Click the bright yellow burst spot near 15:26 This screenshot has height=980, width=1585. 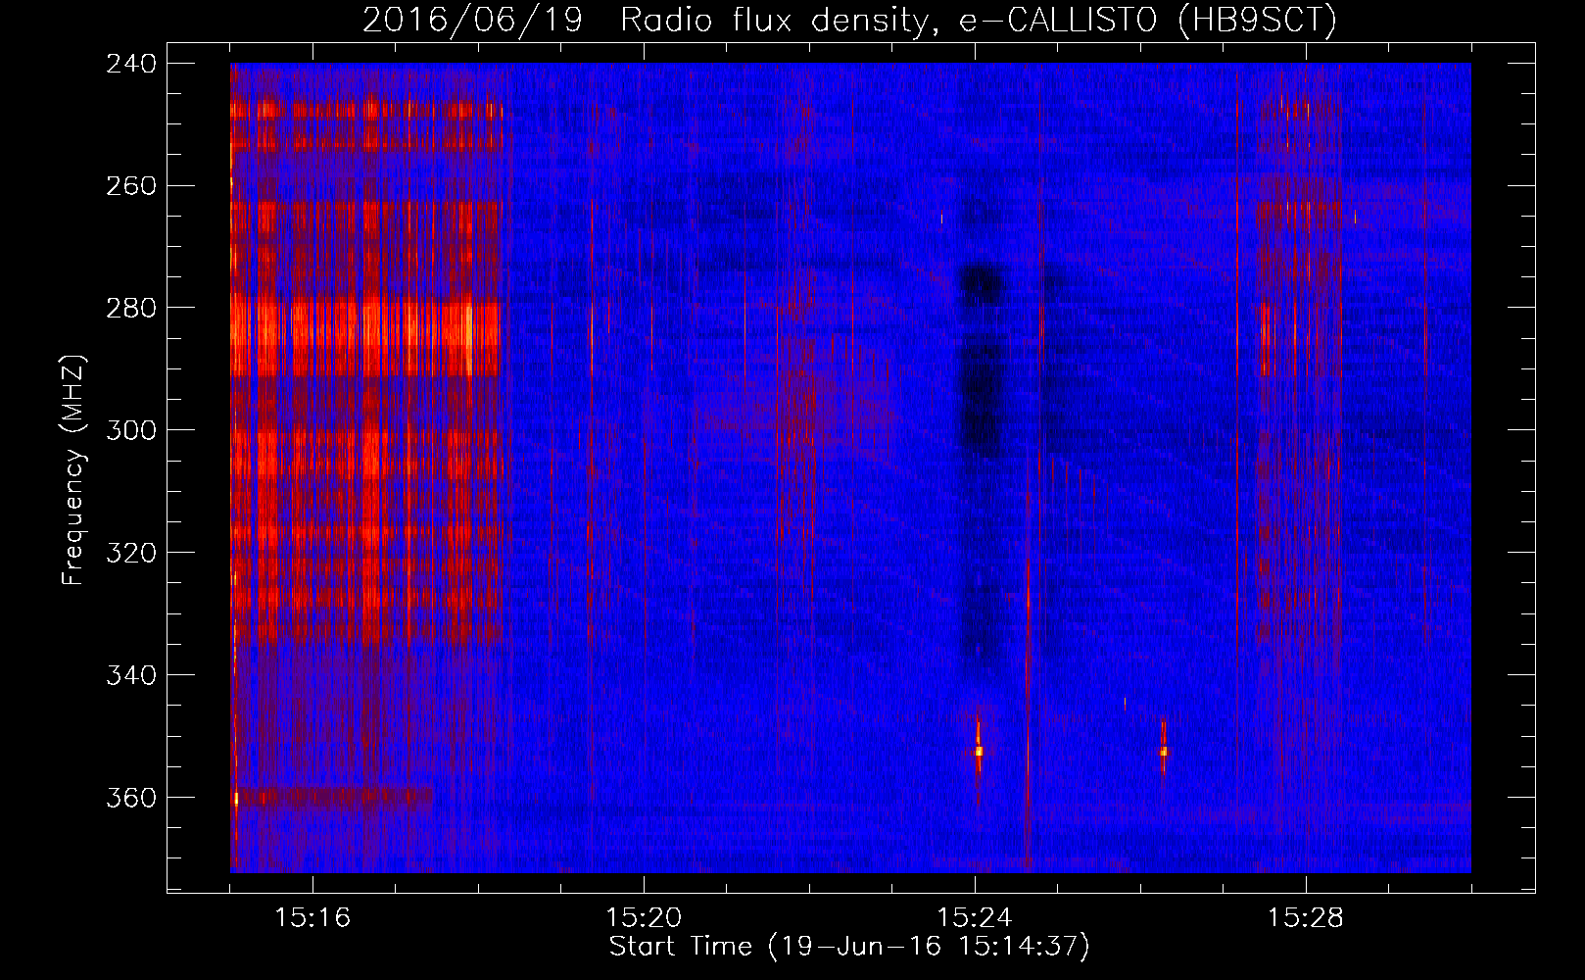coord(1164,752)
